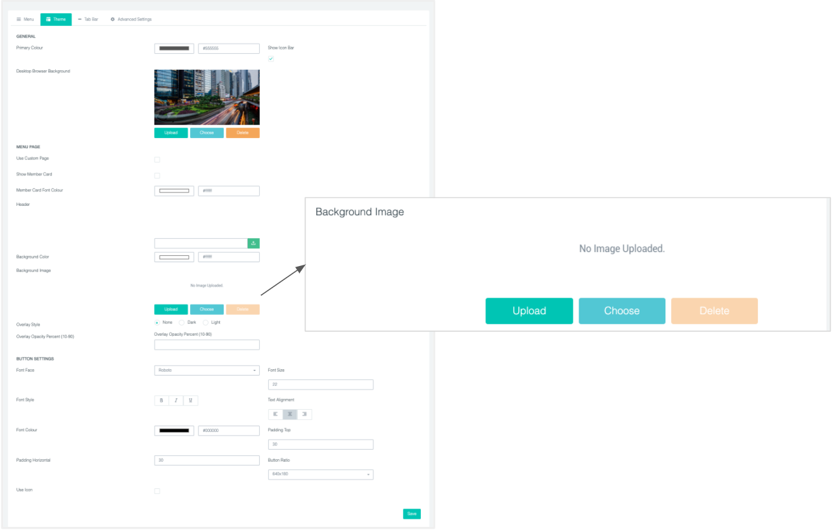Viewport: 839px width, 532px height.
Task: Select the Theme tab
Action: pyautogui.click(x=56, y=20)
